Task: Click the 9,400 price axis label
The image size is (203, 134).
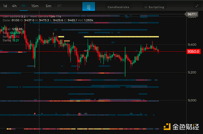Action: (x=192, y=45)
